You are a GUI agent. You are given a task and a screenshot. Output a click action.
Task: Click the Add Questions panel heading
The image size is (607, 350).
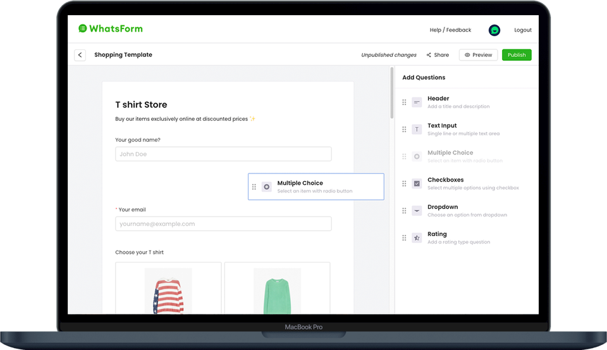(x=424, y=77)
